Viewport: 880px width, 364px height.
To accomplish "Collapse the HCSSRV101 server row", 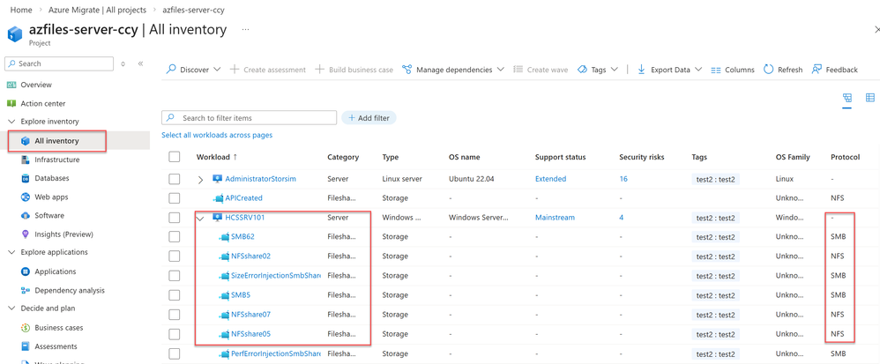I will (x=201, y=218).
